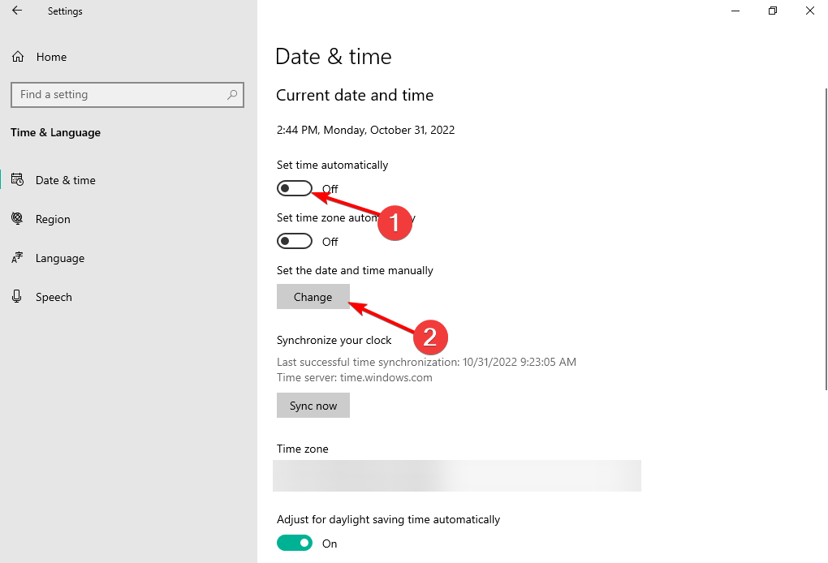Click the restore window button
The height and width of the screenshot is (563, 828).
coord(772,11)
